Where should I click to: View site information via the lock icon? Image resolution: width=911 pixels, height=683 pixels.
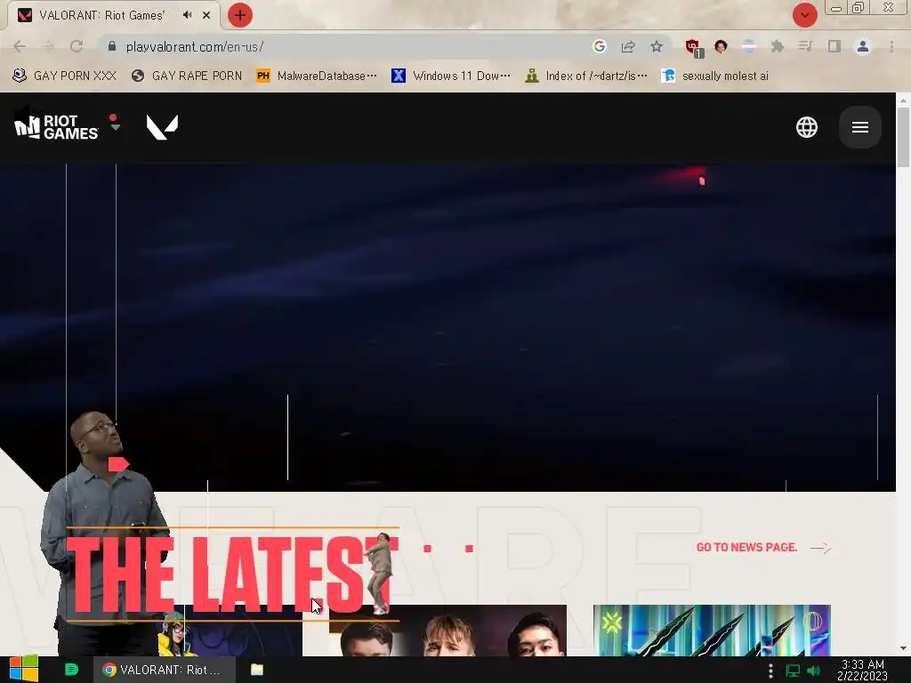pos(112,46)
